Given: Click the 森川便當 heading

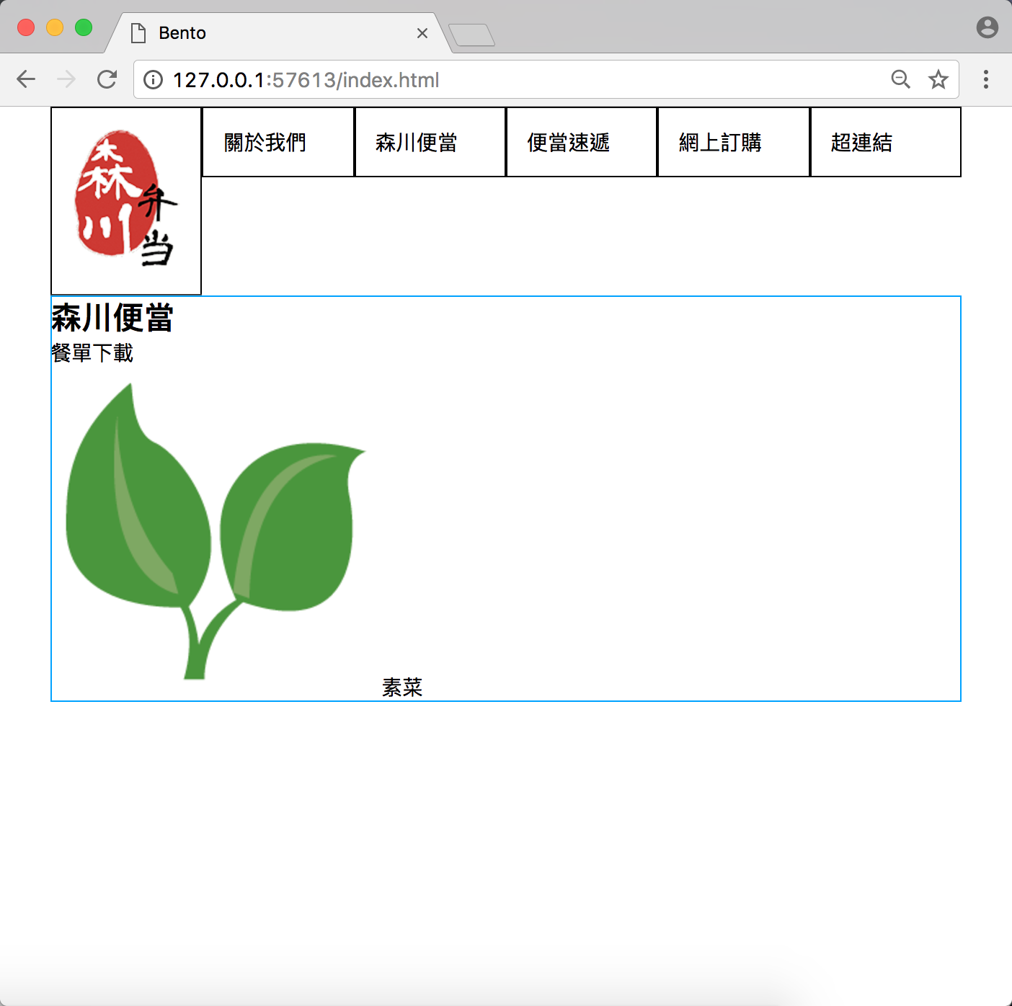Looking at the screenshot, I should [112, 318].
